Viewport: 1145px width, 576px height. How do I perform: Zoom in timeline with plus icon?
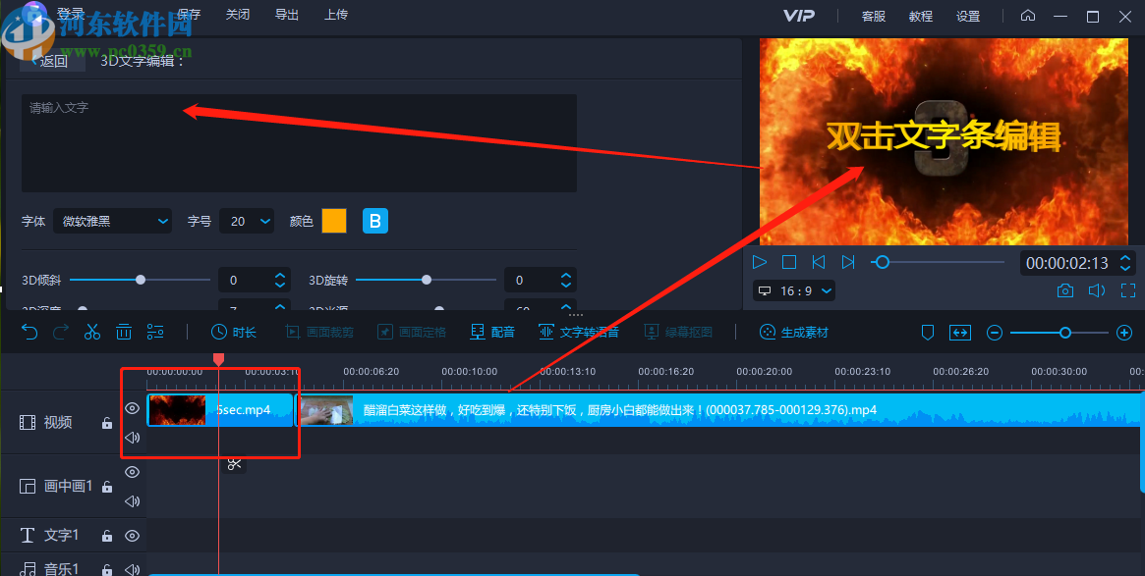[1123, 333]
